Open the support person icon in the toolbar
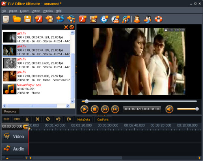The width and height of the screenshot is (203, 161). coord(137,19)
